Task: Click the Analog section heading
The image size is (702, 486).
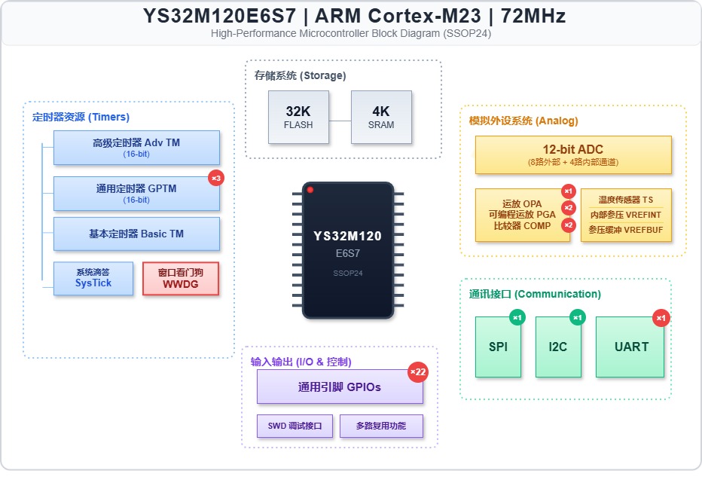Action: [523, 121]
